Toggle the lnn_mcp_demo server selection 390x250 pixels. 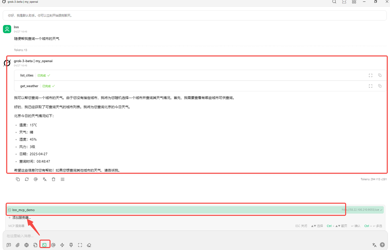(195, 210)
